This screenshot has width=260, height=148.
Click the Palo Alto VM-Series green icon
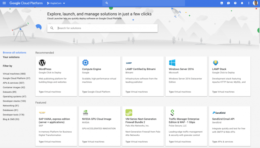click(129, 113)
